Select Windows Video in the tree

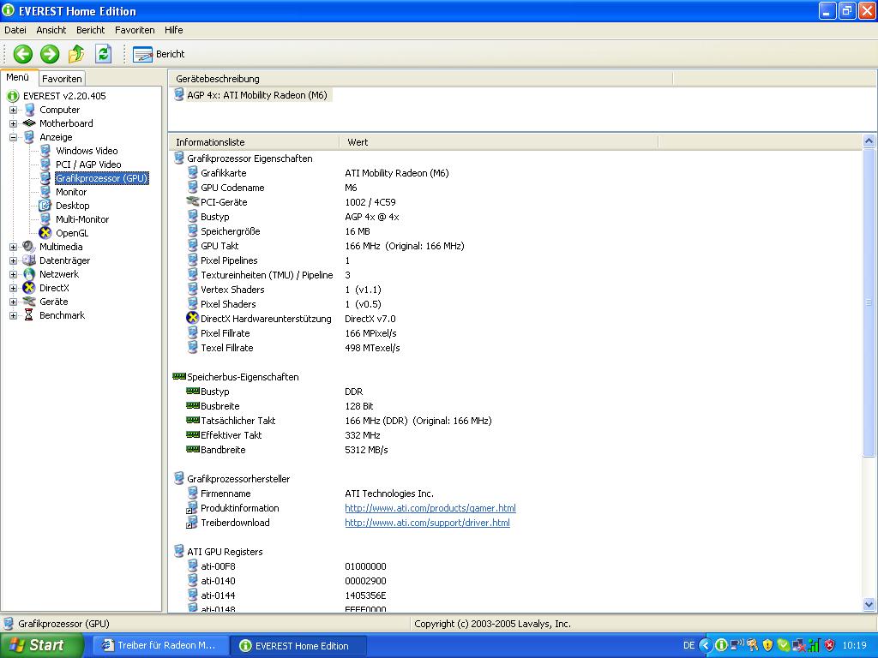pos(87,151)
